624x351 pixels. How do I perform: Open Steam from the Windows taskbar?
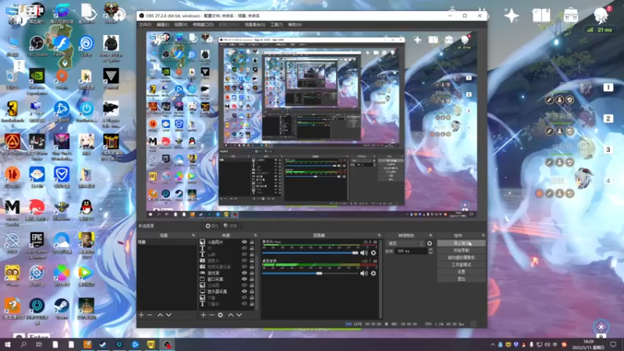(x=103, y=344)
